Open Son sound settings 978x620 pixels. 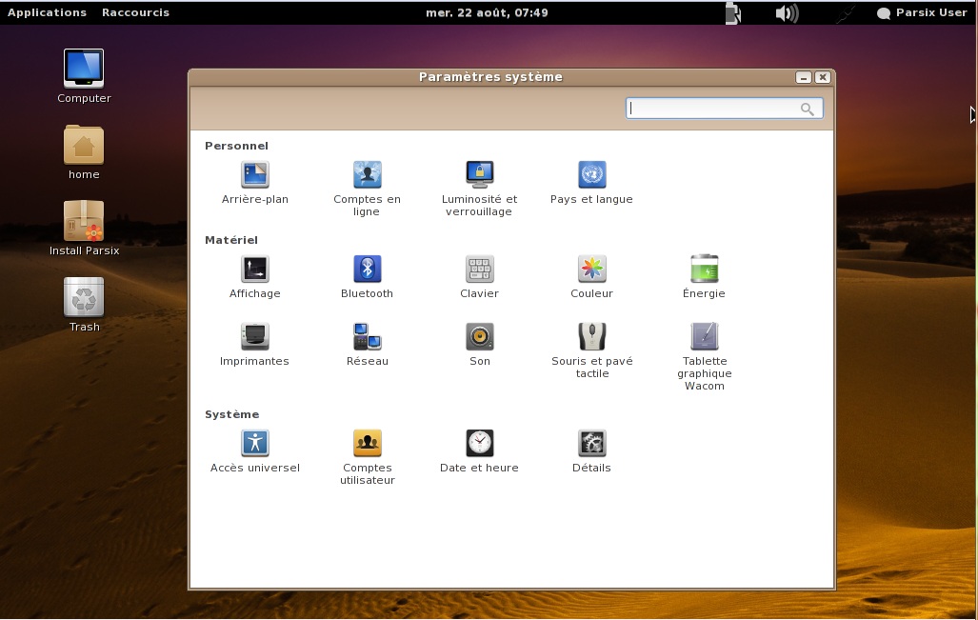(x=479, y=345)
